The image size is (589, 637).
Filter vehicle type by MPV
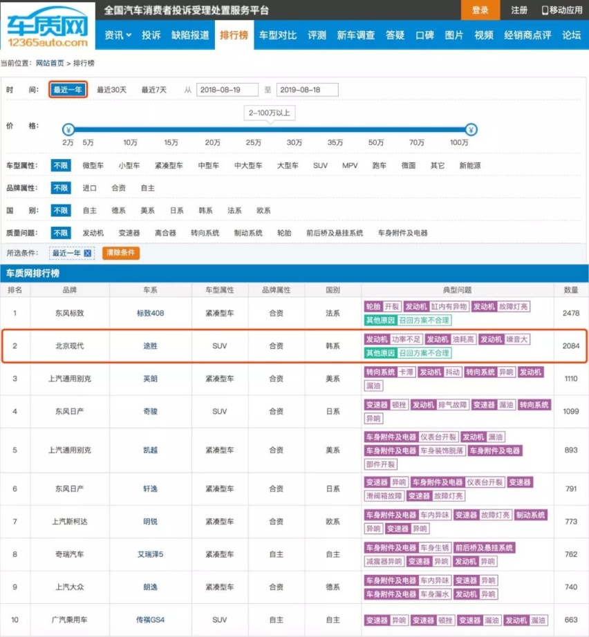pos(350,166)
